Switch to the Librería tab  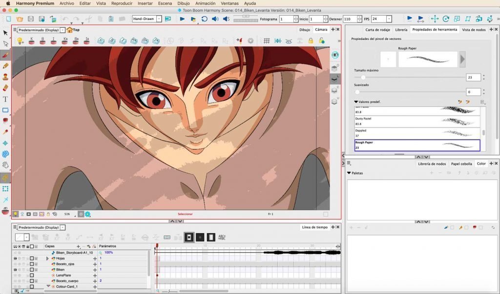coord(401,30)
